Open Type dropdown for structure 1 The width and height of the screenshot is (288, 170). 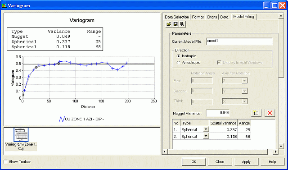click(x=206, y=129)
